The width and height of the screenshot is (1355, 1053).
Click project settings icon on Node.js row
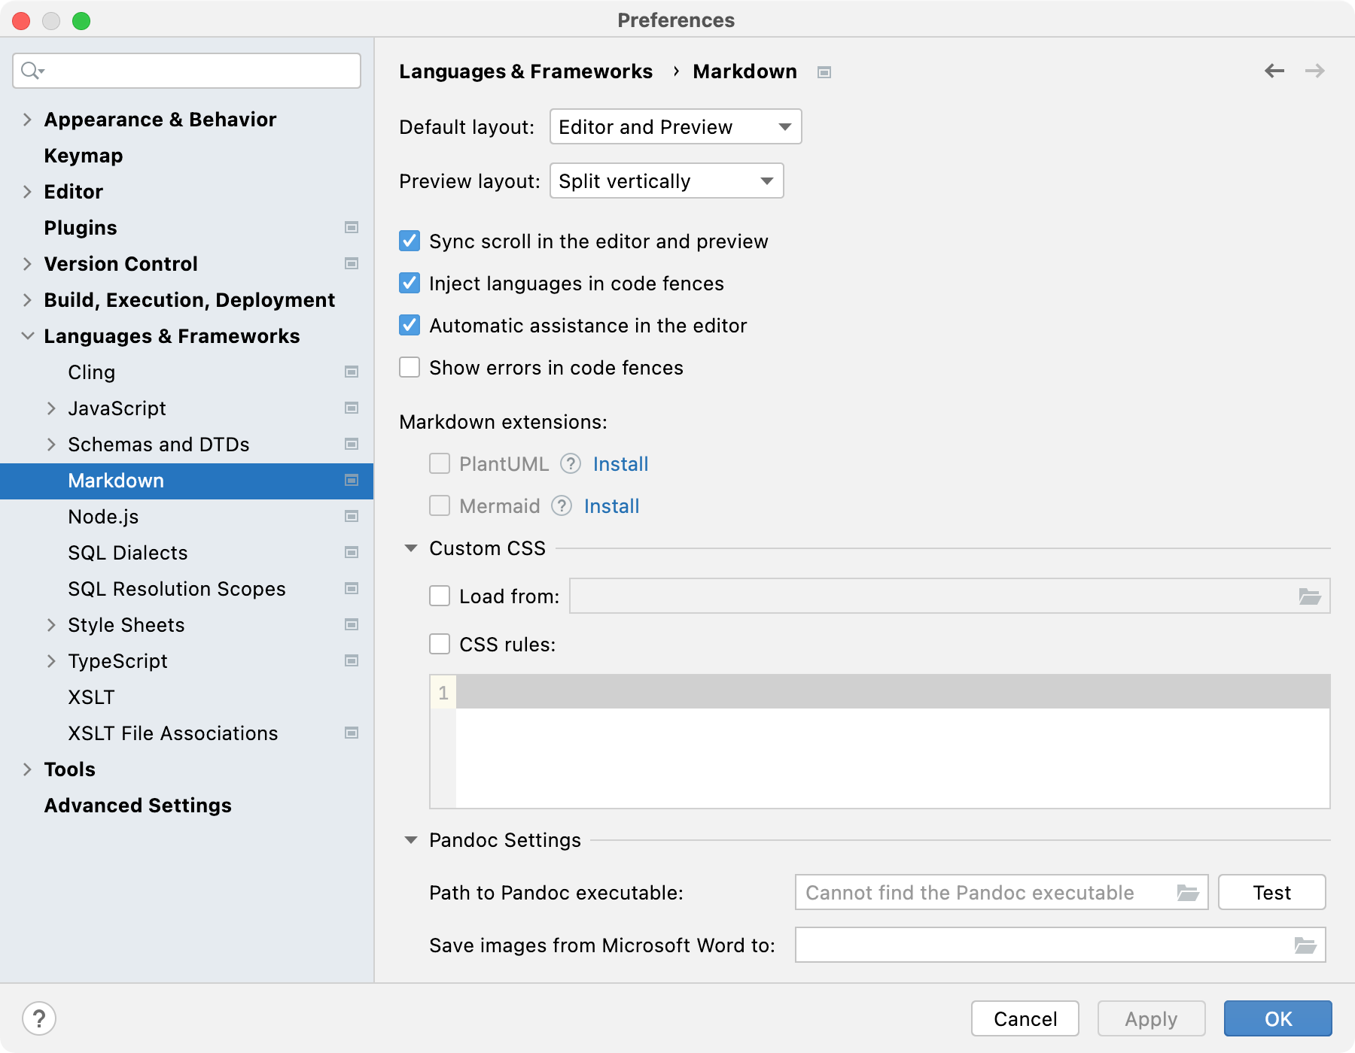352,516
